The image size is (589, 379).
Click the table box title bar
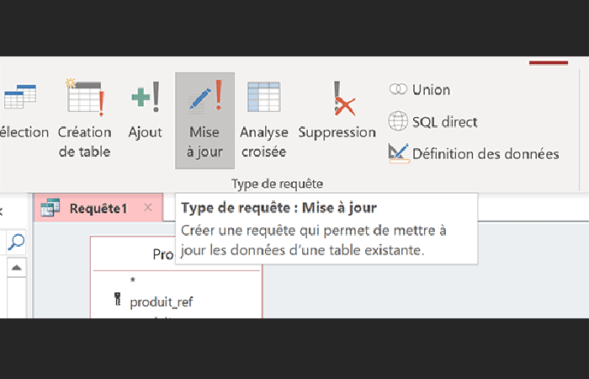click(177, 254)
